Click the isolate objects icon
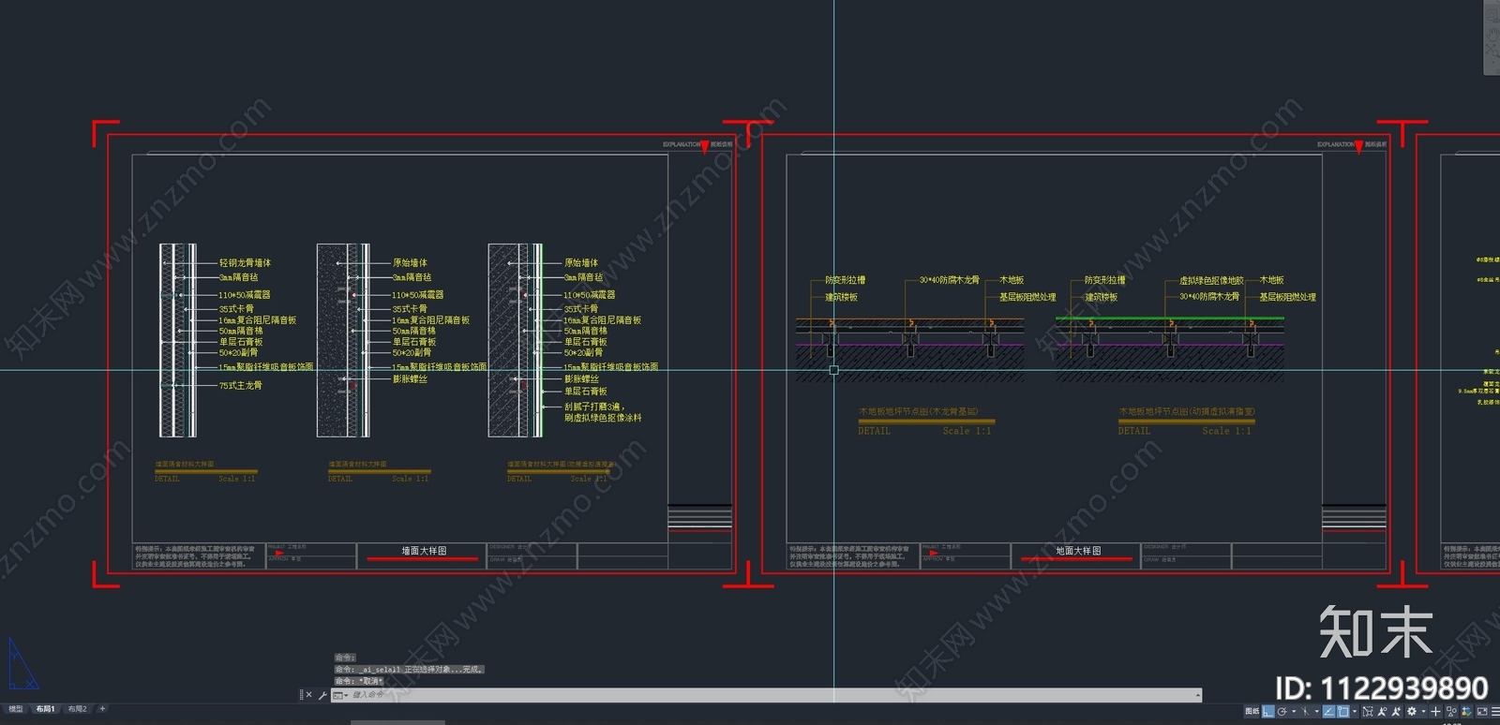This screenshot has width=1500, height=725. point(1451,711)
